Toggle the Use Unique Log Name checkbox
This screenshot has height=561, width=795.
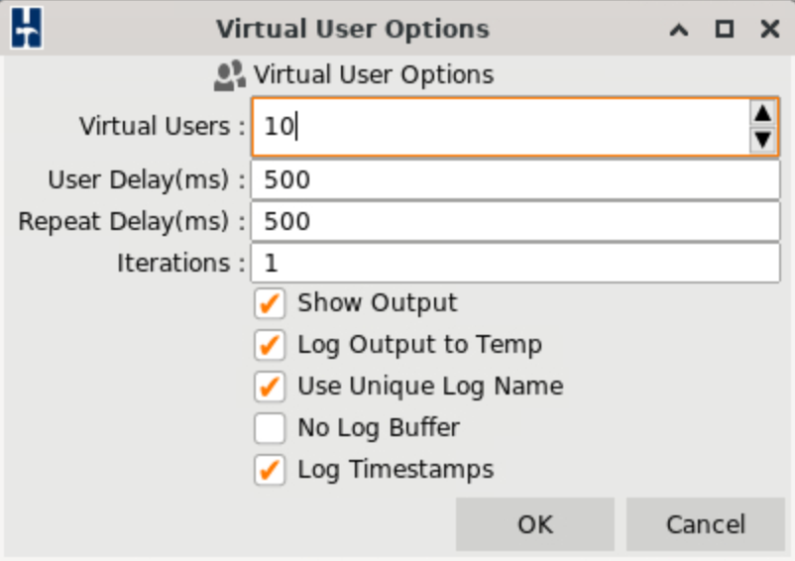click(x=270, y=386)
